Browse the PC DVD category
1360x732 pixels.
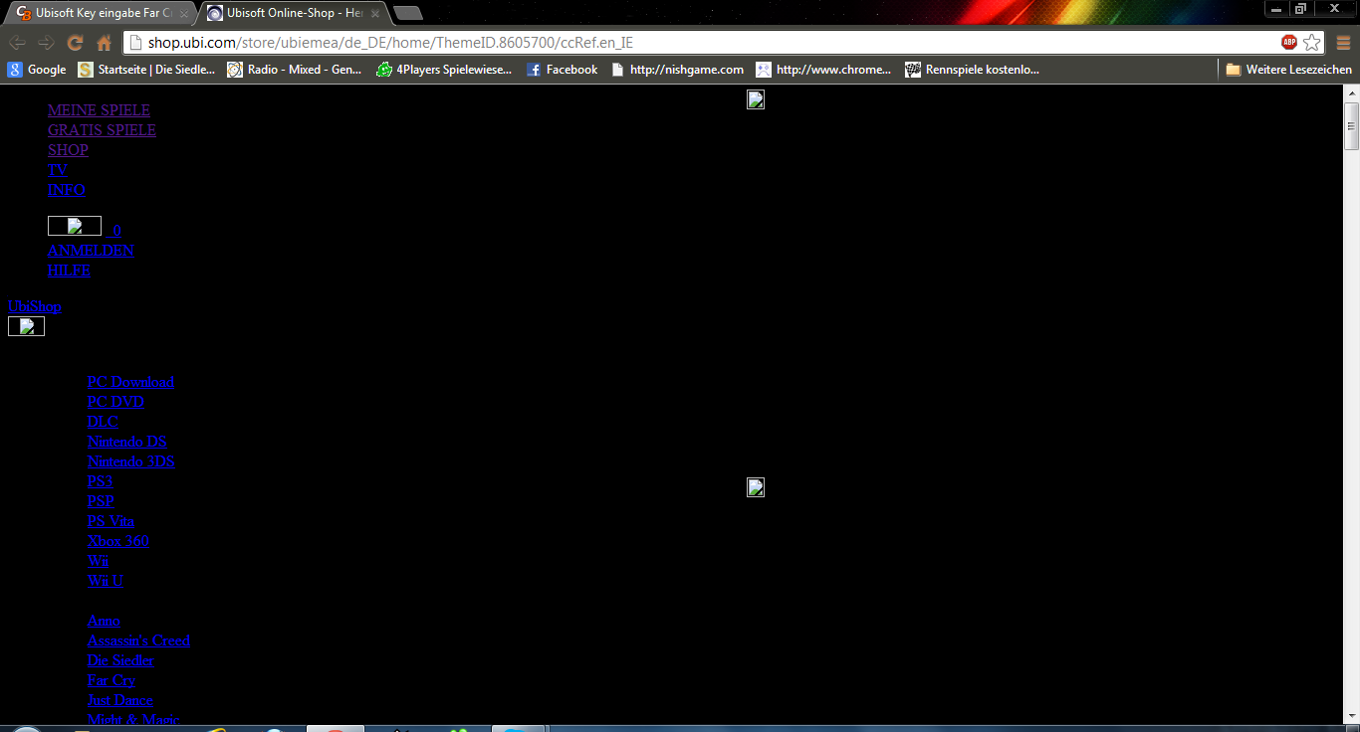(115, 402)
